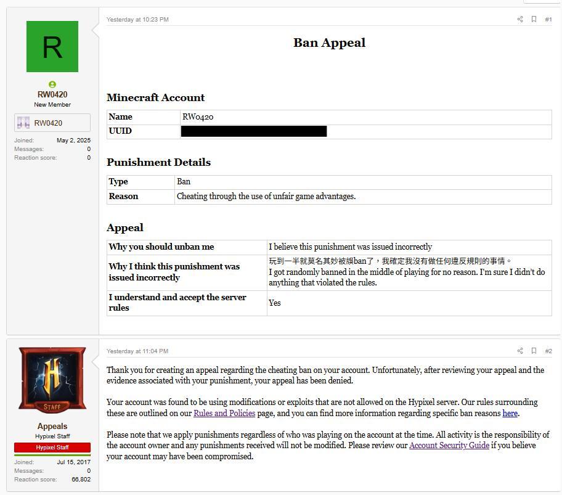Click the green online status indicator above RW0420

pos(52,84)
